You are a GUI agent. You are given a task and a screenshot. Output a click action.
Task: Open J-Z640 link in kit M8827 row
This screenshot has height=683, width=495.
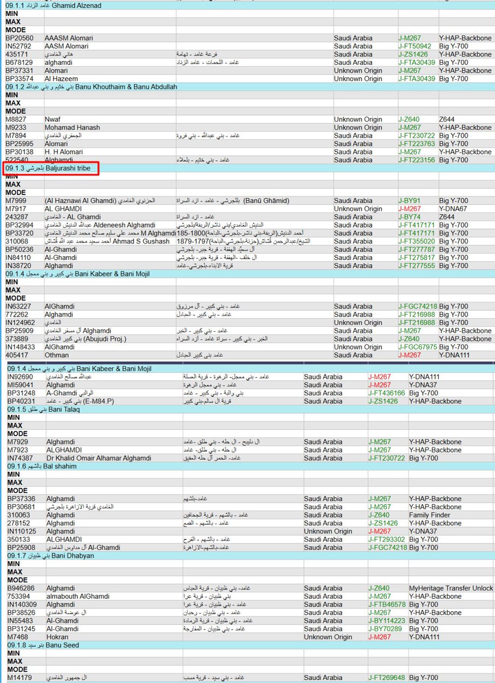pos(409,120)
